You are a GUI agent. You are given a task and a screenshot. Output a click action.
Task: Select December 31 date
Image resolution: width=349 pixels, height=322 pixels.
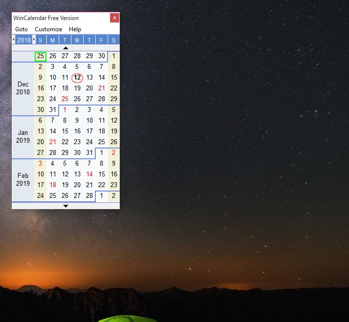[x=52, y=109]
